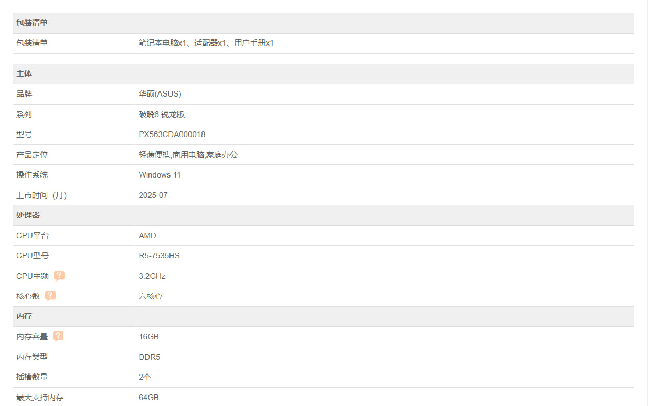Click the help icon beside CPU主频
The width and height of the screenshot is (648, 406).
click(x=59, y=276)
